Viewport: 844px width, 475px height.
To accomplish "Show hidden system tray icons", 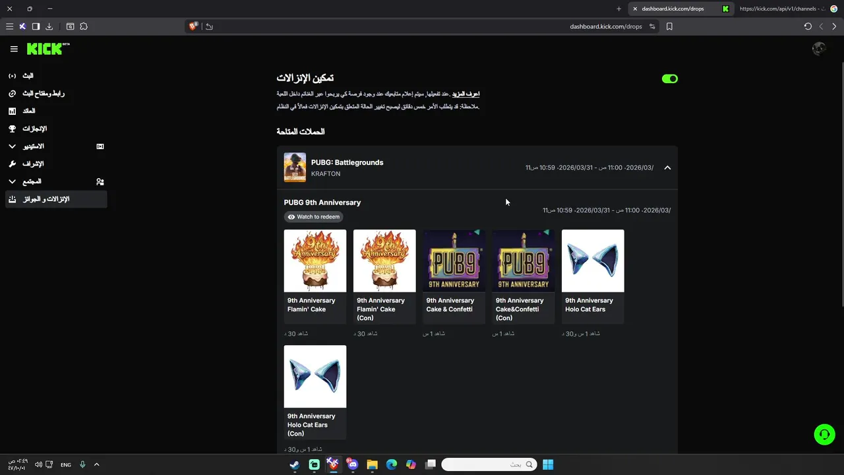I will point(96,464).
